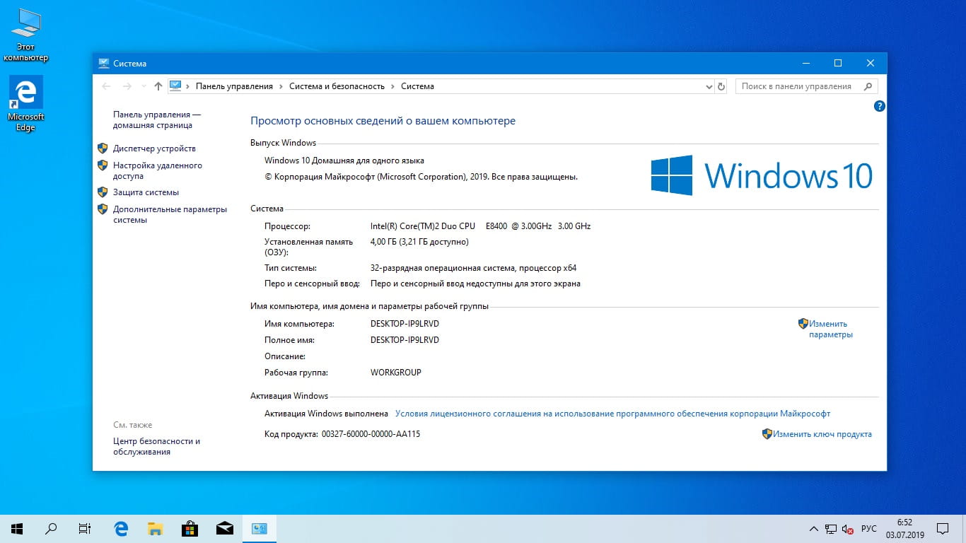The height and width of the screenshot is (543, 966).
Task: Click the muted volume tray icon
Action: 847,529
